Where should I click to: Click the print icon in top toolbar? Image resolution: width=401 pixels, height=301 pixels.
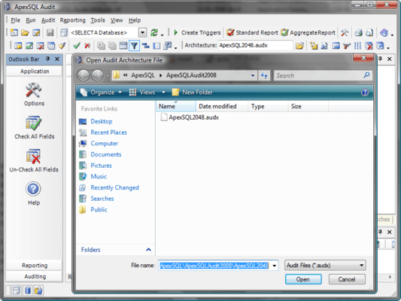point(358,32)
